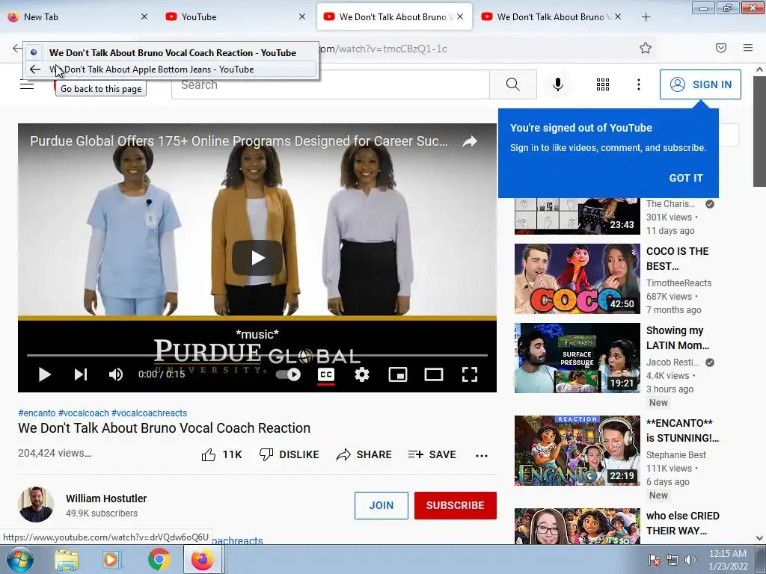Click DISLIKE thumbs down button

(289, 454)
